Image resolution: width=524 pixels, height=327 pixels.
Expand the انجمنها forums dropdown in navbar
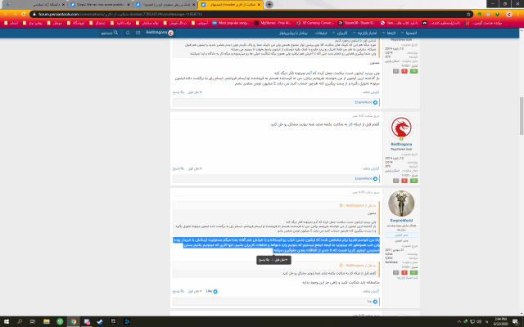404,32
